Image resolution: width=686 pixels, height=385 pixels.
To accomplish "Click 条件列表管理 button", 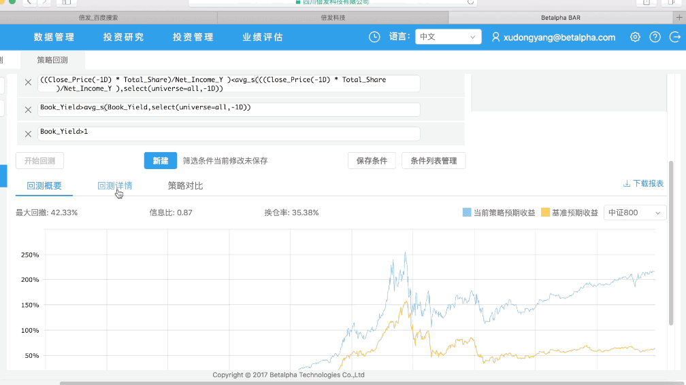I will coord(434,161).
